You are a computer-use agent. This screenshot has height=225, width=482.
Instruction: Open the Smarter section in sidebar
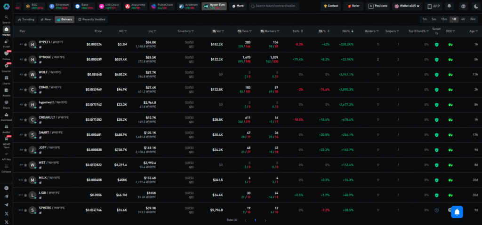7,68
